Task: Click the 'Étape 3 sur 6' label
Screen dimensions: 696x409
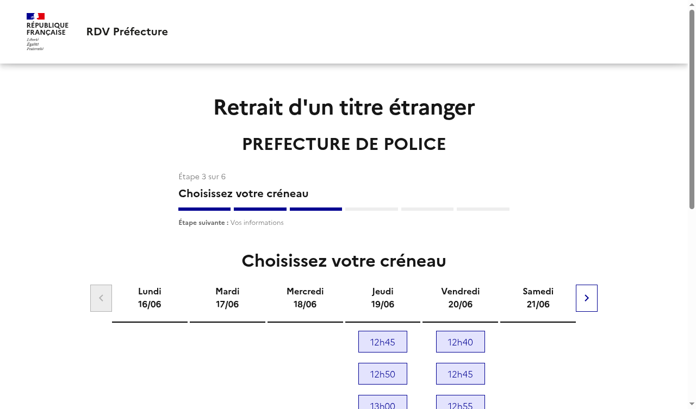Action: click(202, 177)
